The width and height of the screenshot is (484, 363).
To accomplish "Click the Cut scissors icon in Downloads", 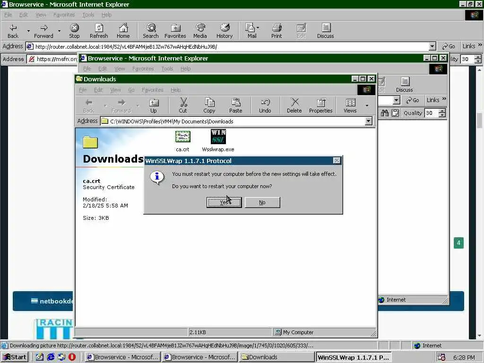I will 183,105.
